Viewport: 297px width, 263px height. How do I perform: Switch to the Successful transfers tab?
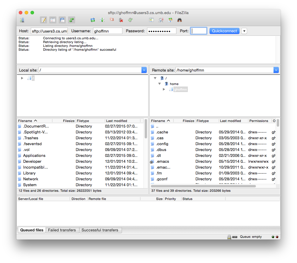point(100,230)
